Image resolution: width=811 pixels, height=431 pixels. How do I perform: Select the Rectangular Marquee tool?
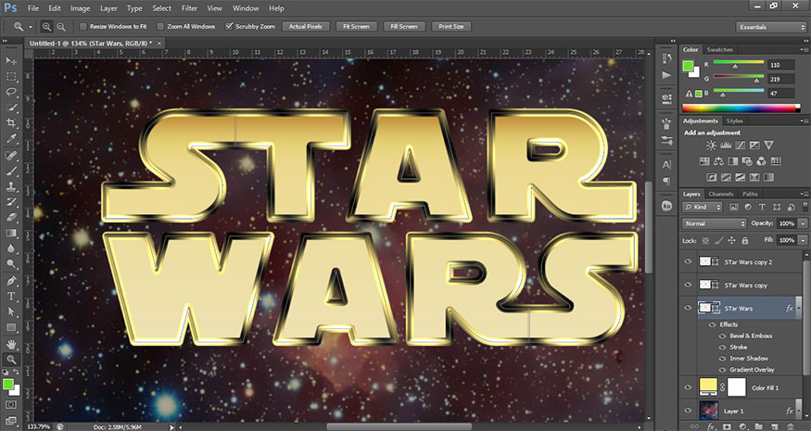11,77
